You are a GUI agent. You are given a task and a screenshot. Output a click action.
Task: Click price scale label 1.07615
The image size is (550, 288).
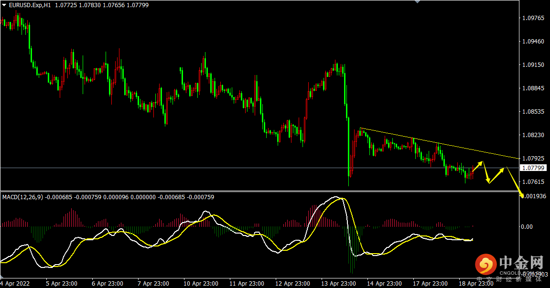pos(533,181)
